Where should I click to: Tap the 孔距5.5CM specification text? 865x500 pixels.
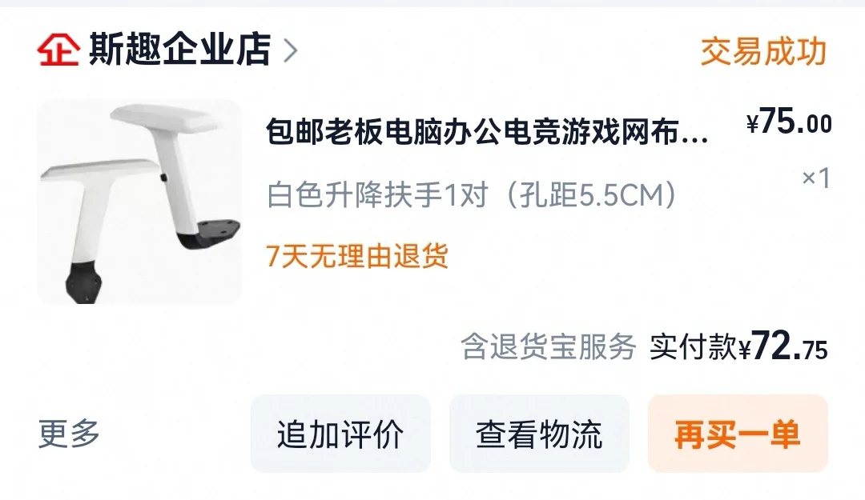[x=591, y=194]
